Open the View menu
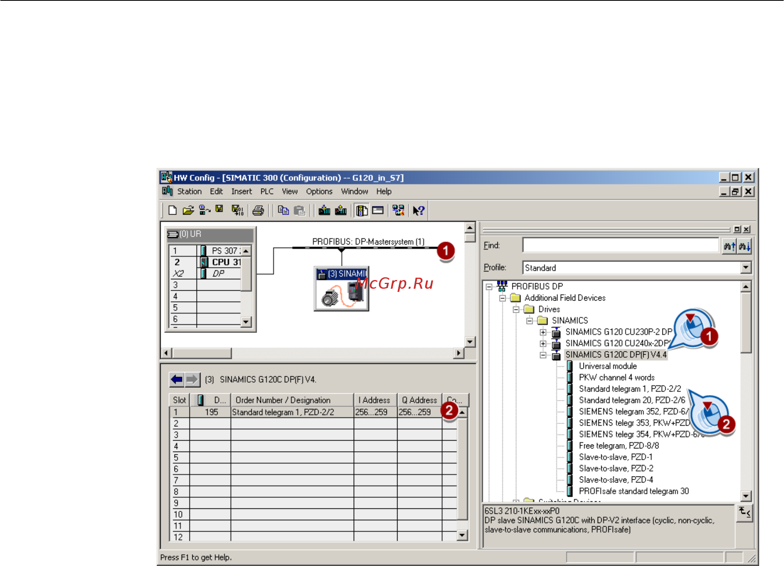Image resolution: width=784 pixels, height=566 pixels. 290,192
